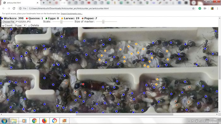
Task: Open the Pupae type dropdown
Action: 20,25
